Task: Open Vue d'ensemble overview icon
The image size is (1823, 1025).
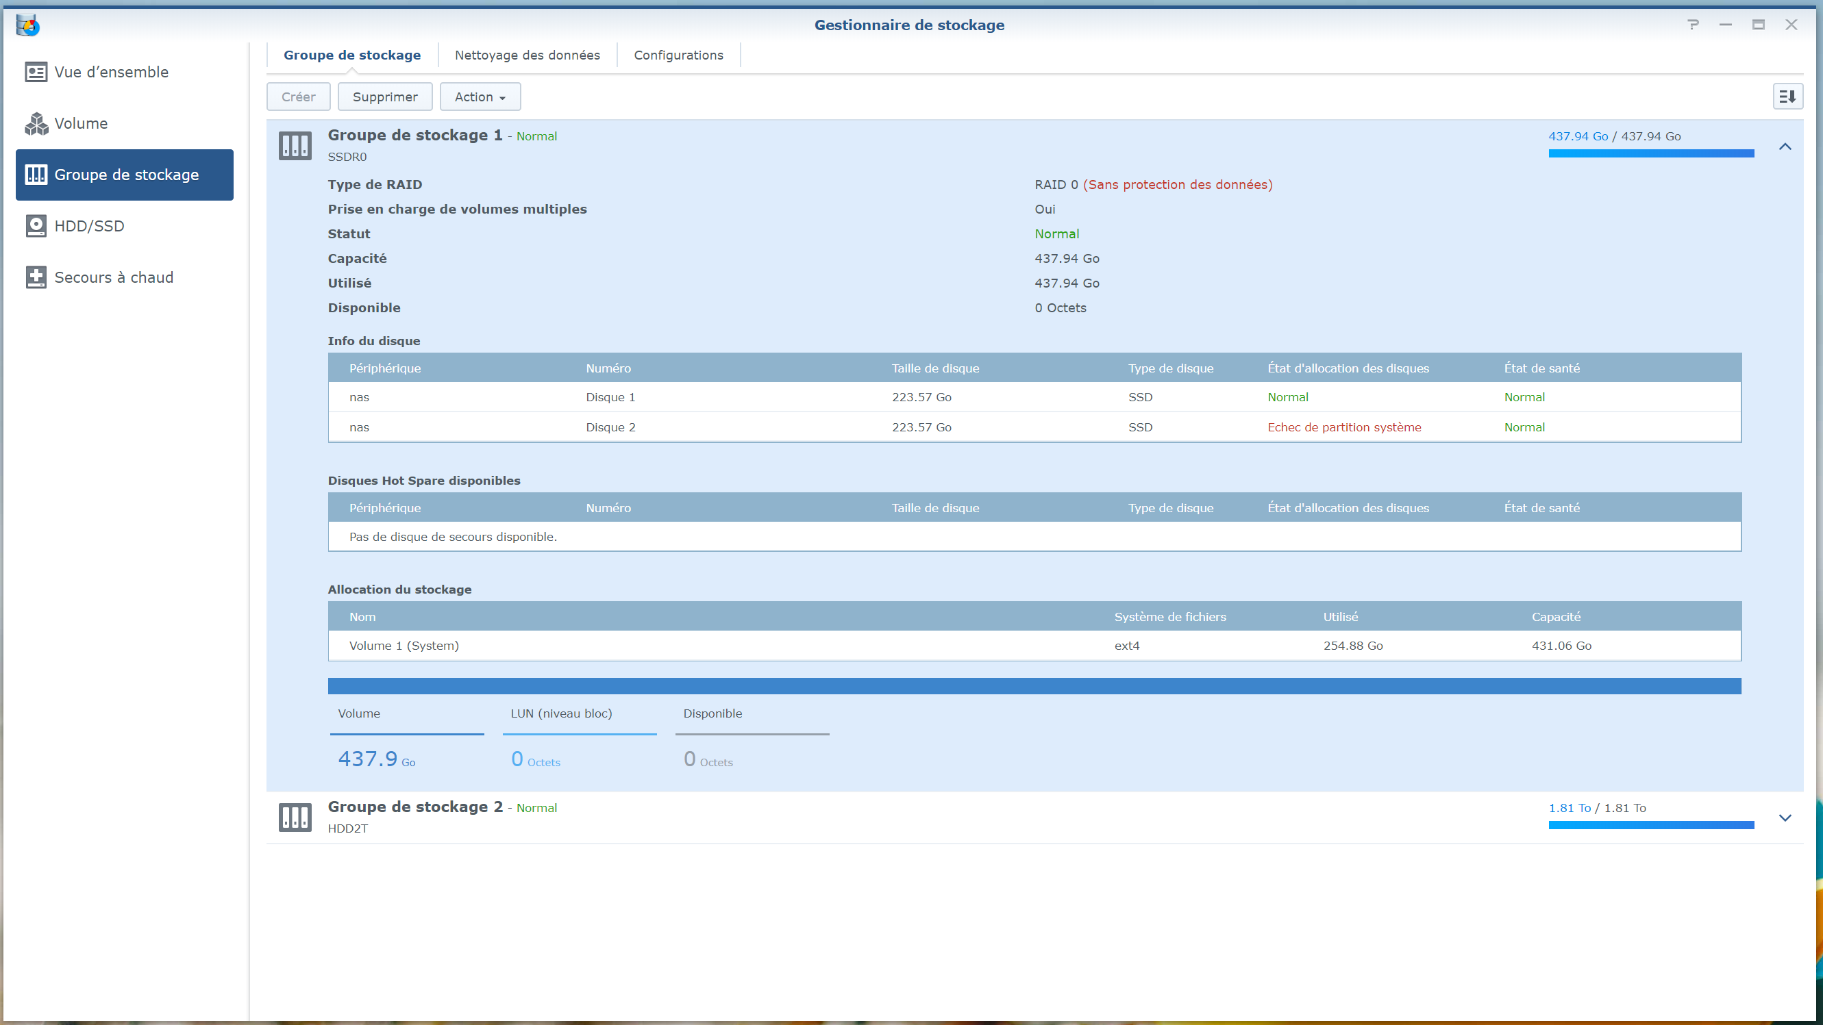Action: [x=36, y=72]
